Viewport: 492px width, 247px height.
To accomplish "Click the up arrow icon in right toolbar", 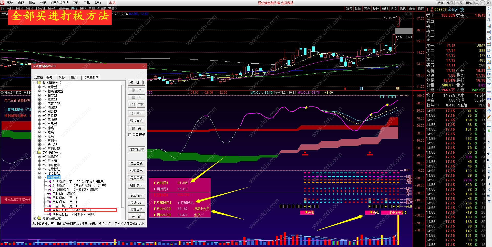I will coord(489,14).
